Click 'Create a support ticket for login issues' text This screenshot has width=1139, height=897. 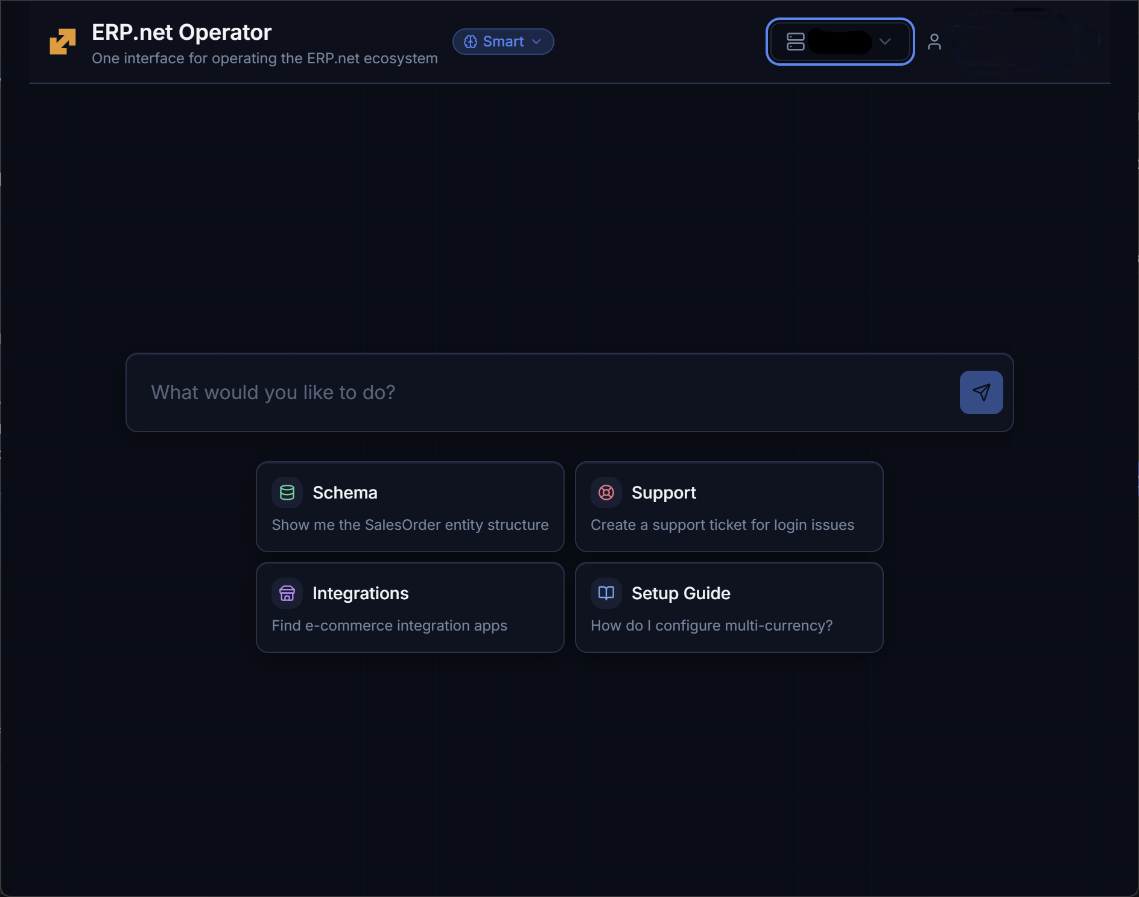click(723, 525)
